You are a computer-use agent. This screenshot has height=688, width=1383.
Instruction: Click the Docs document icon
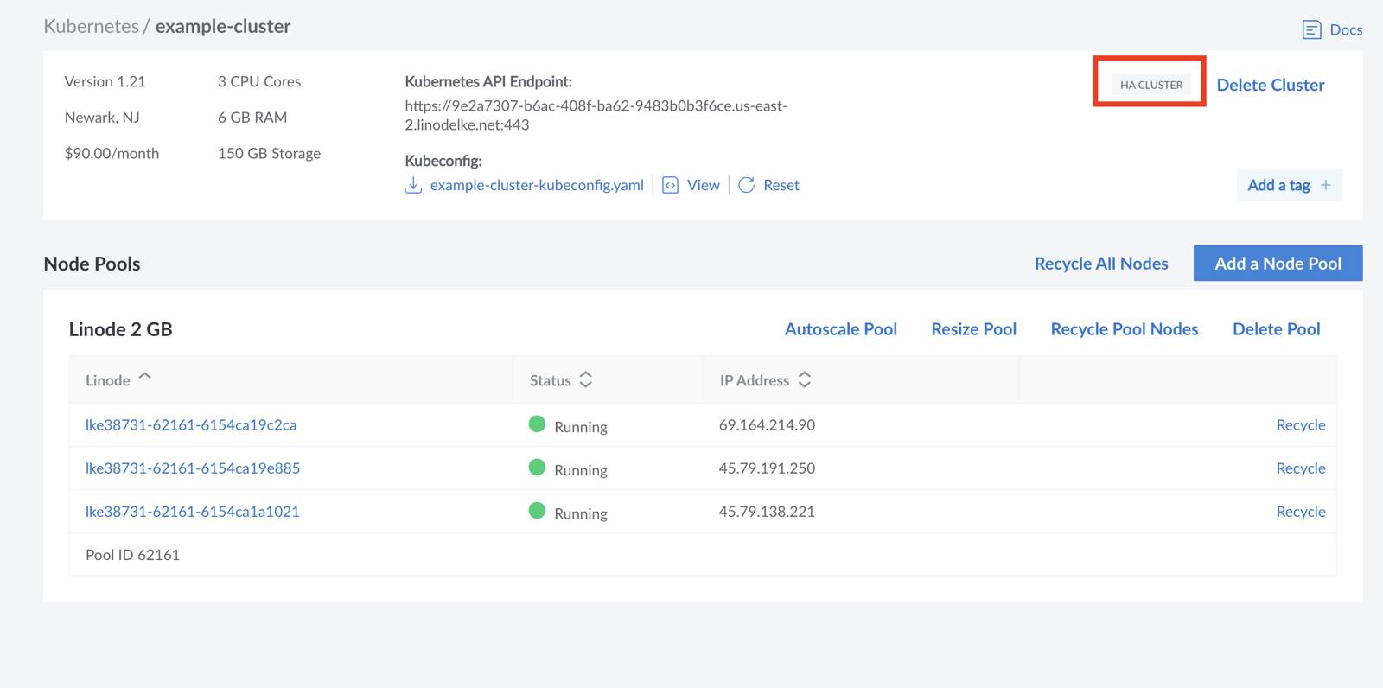coord(1311,30)
